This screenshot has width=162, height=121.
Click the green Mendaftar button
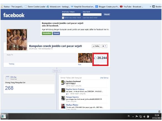pos(47,33)
